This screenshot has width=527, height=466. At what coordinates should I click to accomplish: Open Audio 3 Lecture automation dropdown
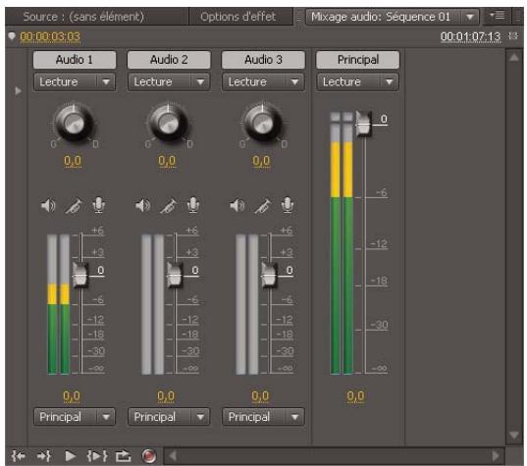coord(263,81)
